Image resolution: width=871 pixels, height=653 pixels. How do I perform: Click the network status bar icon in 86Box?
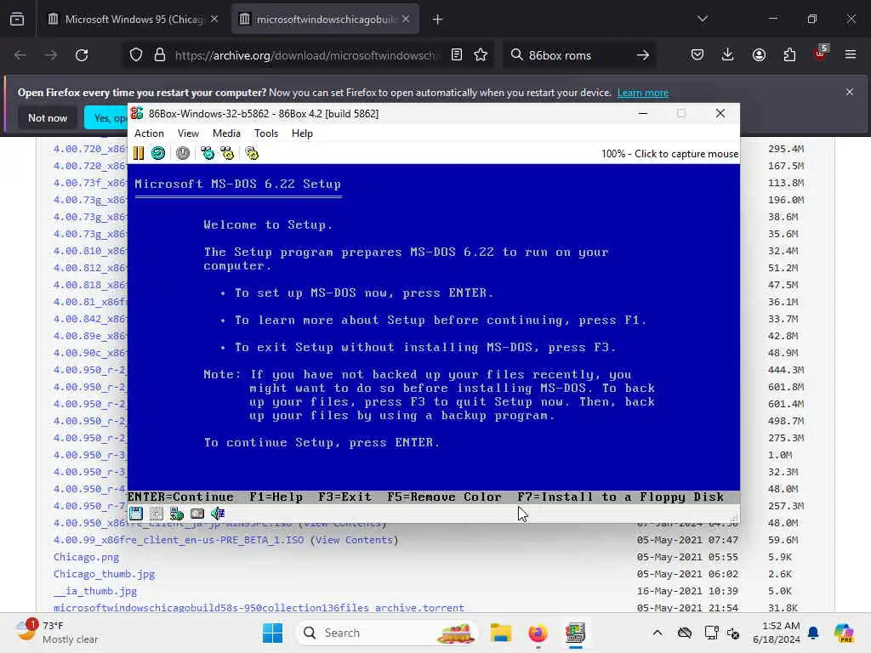pos(177,514)
